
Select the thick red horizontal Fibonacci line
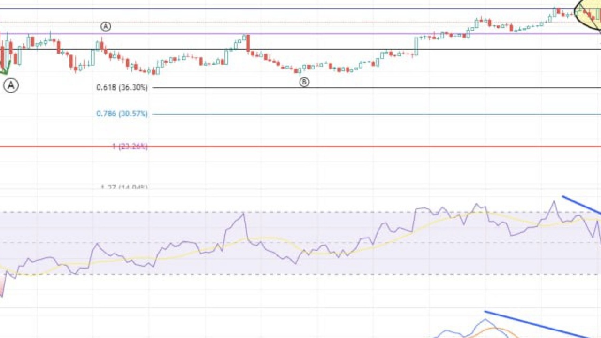tap(300, 146)
